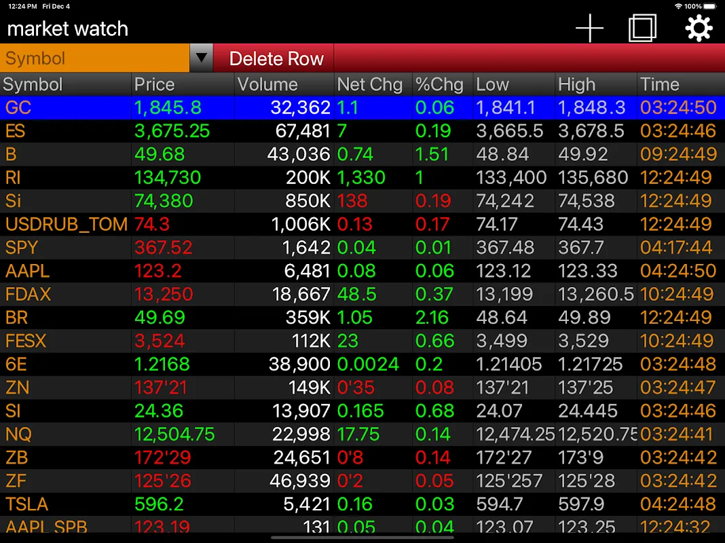The height and width of the screenshot is (543, 725).
Task: Tap the FDAX symbol cell
Action: click(x=29, y=295)
